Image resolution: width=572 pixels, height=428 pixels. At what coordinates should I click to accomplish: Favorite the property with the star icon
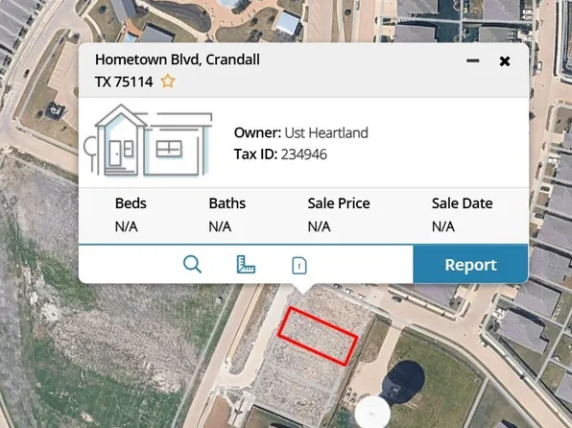168,81
